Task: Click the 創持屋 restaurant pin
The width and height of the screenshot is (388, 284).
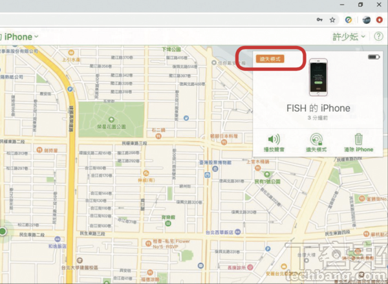Action: click(39, 149)
